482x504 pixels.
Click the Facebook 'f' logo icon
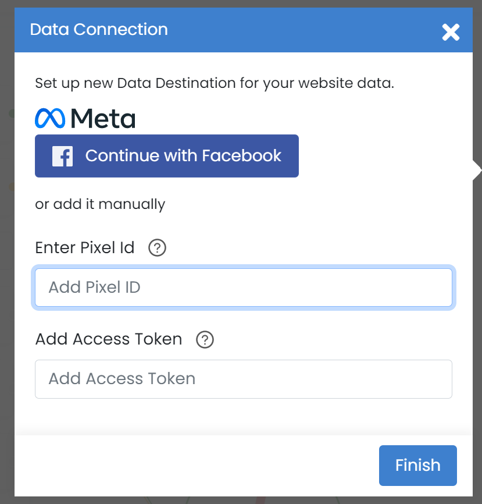coord(62,156)
